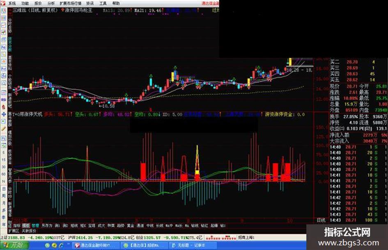Image resolution: width=388 pixels, height=250 pixels.
Task: Switch to 30-minute period
Action: (x=3, y=167)
